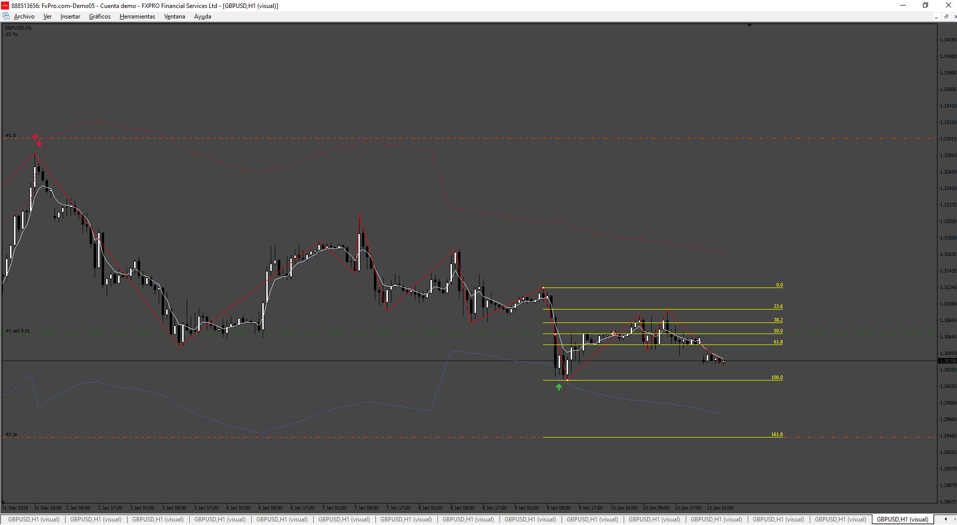Click the 2 Jan 09:00 time axis label
Screen dimensions: 957x525
click(78, 508)
